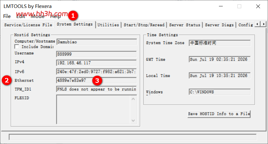Open the Help menu

55,16
